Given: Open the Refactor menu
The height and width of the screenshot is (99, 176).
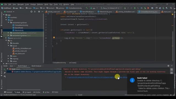Looking at the screenshot, I should click(x=40, y=4).
